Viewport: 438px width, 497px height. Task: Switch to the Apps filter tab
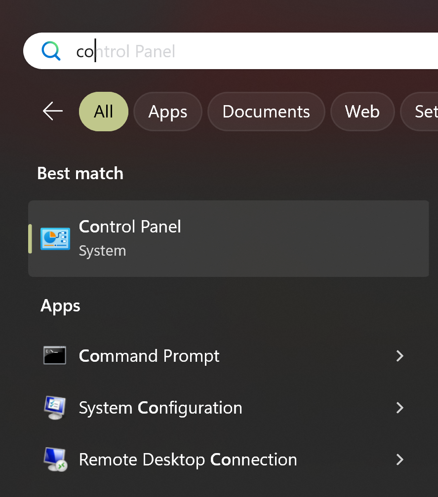click(x=168, y=112)
